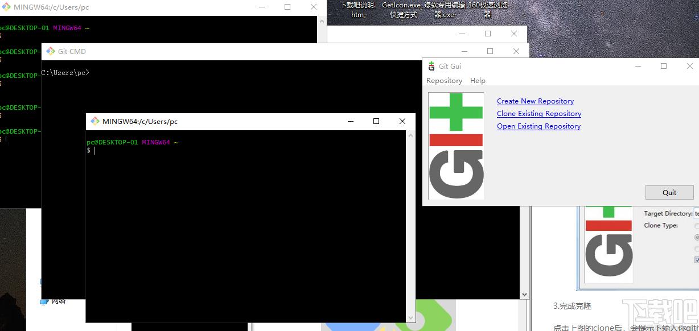Close the Git Gui window

pos(689,66)
